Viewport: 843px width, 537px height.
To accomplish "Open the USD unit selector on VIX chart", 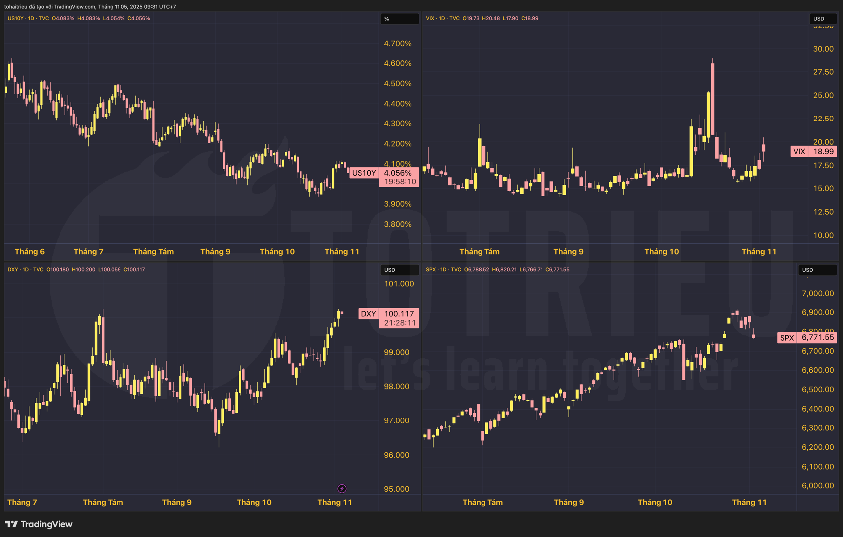I will pos(823,19).
